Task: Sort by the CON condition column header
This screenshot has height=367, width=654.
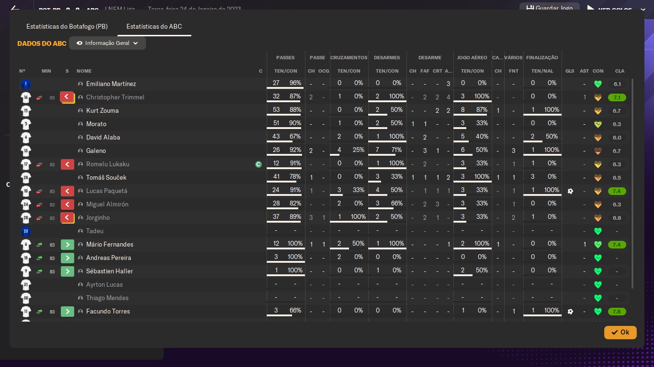Action: pyautogui.click(x=598, y=71)
